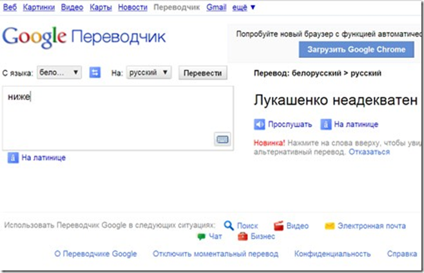The width and height of the screenshot is (424, 273).
Task: Click the Отказаться link
Action: [x=369, y=152]
